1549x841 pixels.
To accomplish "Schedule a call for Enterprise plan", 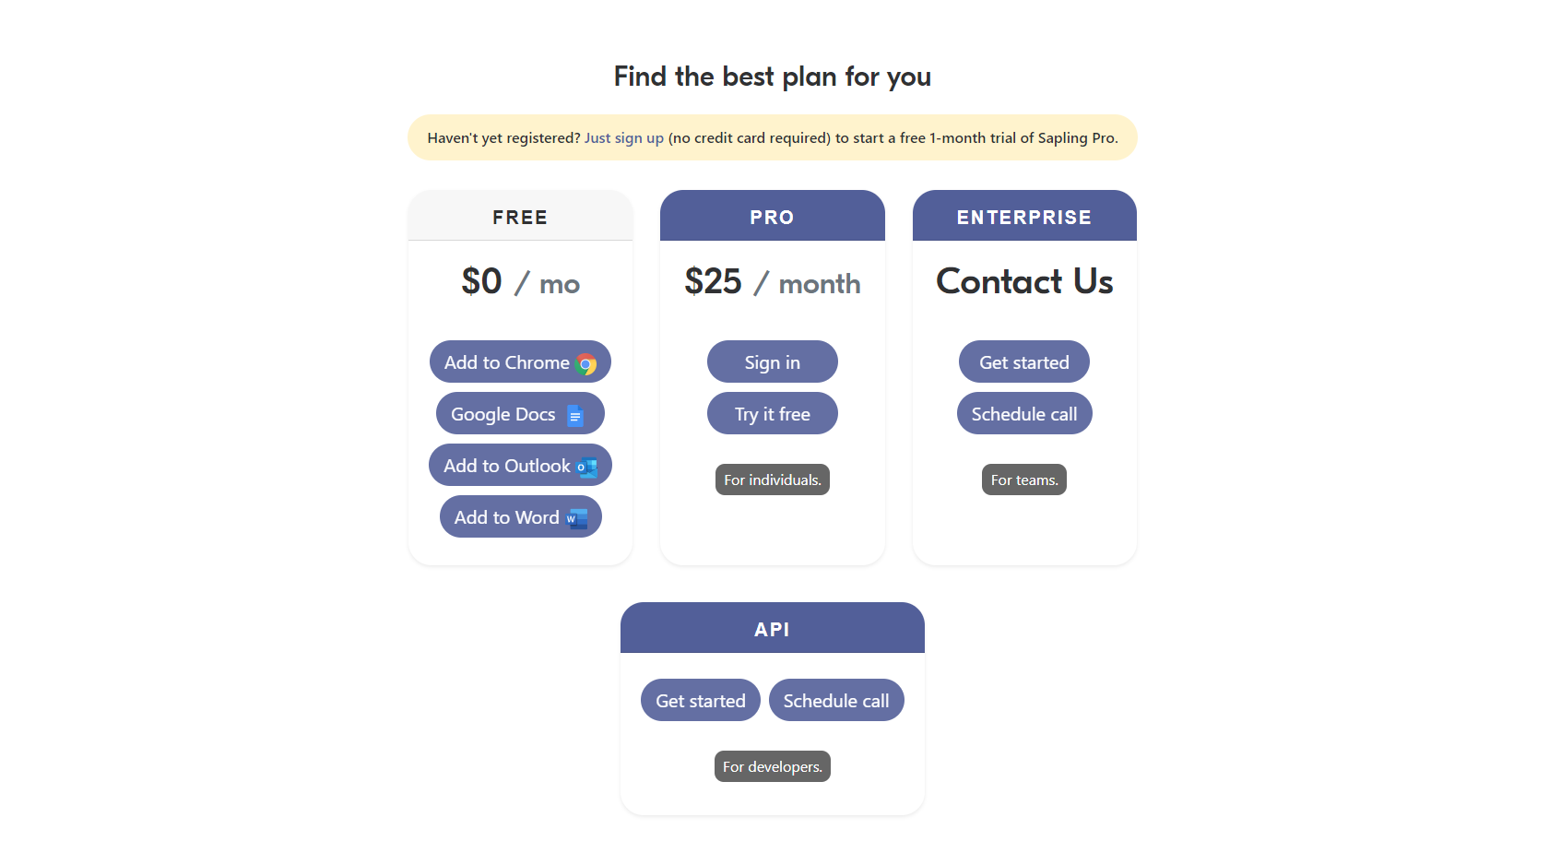I will click(1024, 413).
